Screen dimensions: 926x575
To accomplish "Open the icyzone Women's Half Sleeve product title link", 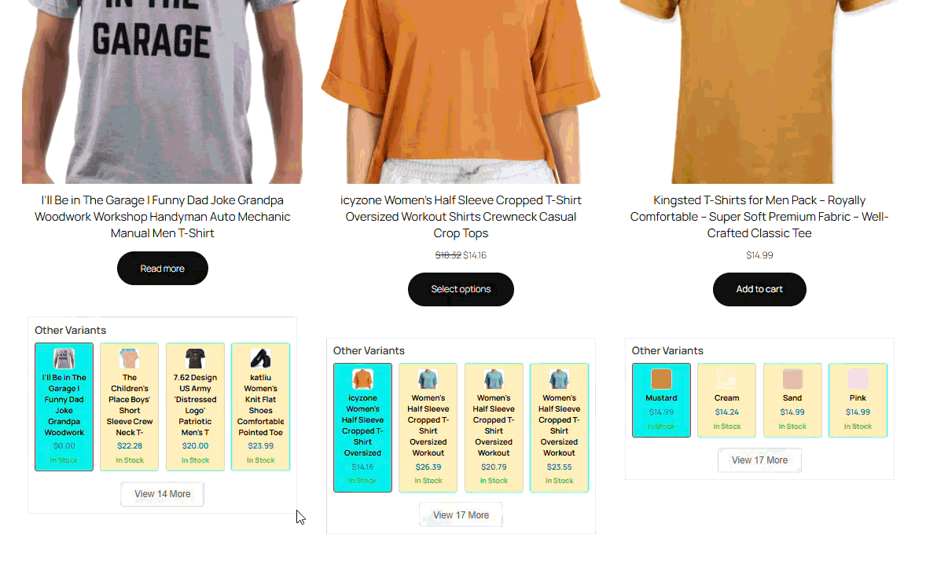I will [x=461, y=217].
